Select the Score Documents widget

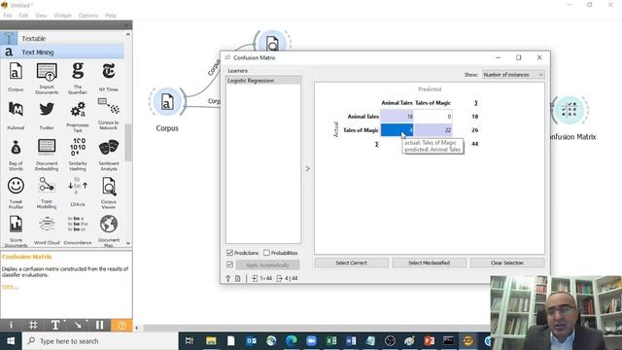pyautogui.click(x=16, y=231)
